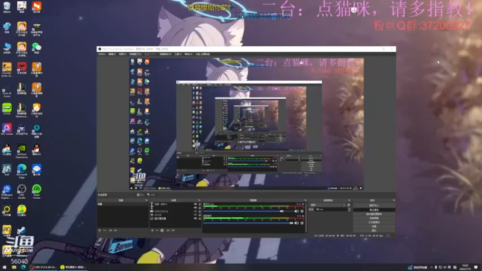
Task: Open Recycle Bin on desktop
Action: click(x=7, y=7)
